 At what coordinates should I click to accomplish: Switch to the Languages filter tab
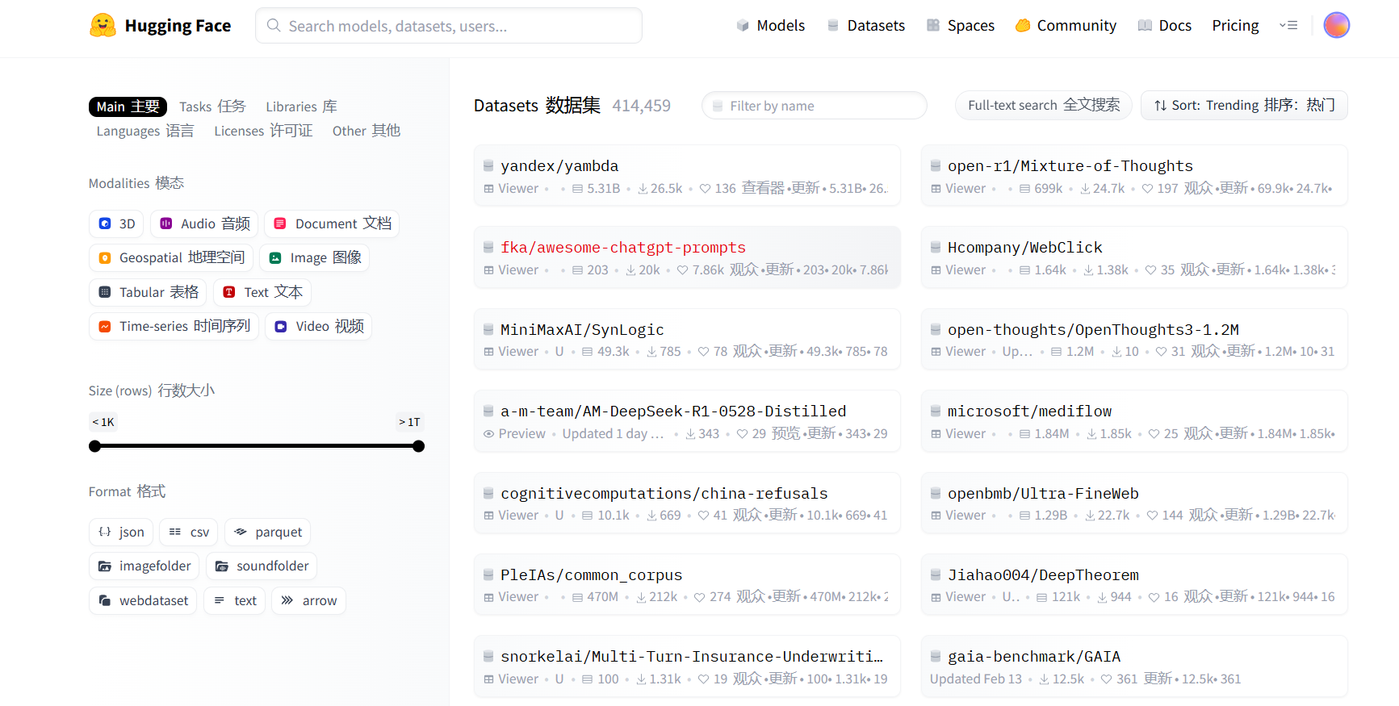pos(145,131)
